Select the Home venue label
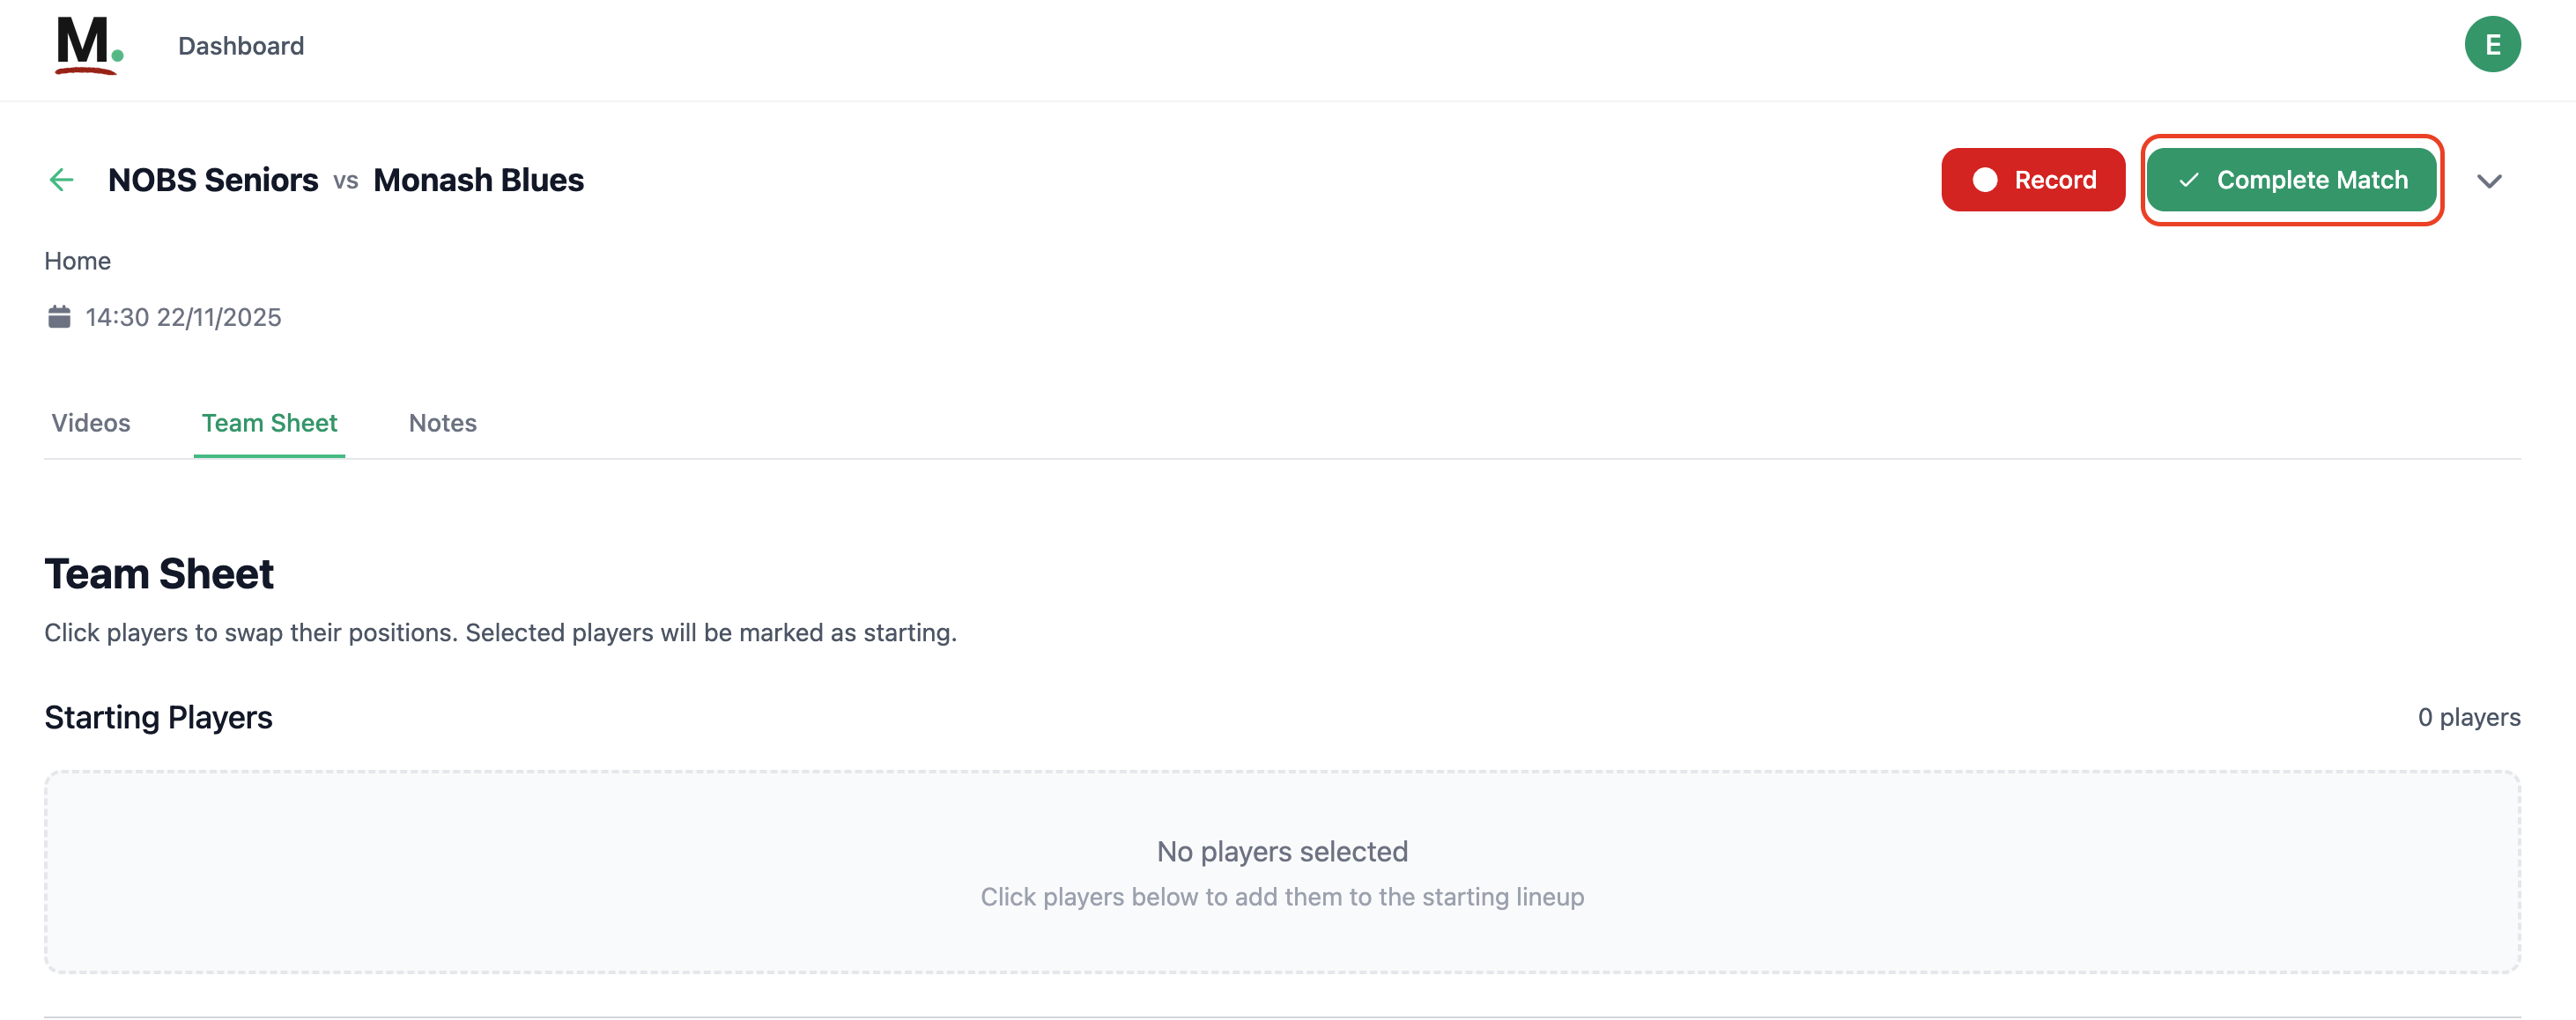Screen dimensions: 2576x1020 coord(77,260)
